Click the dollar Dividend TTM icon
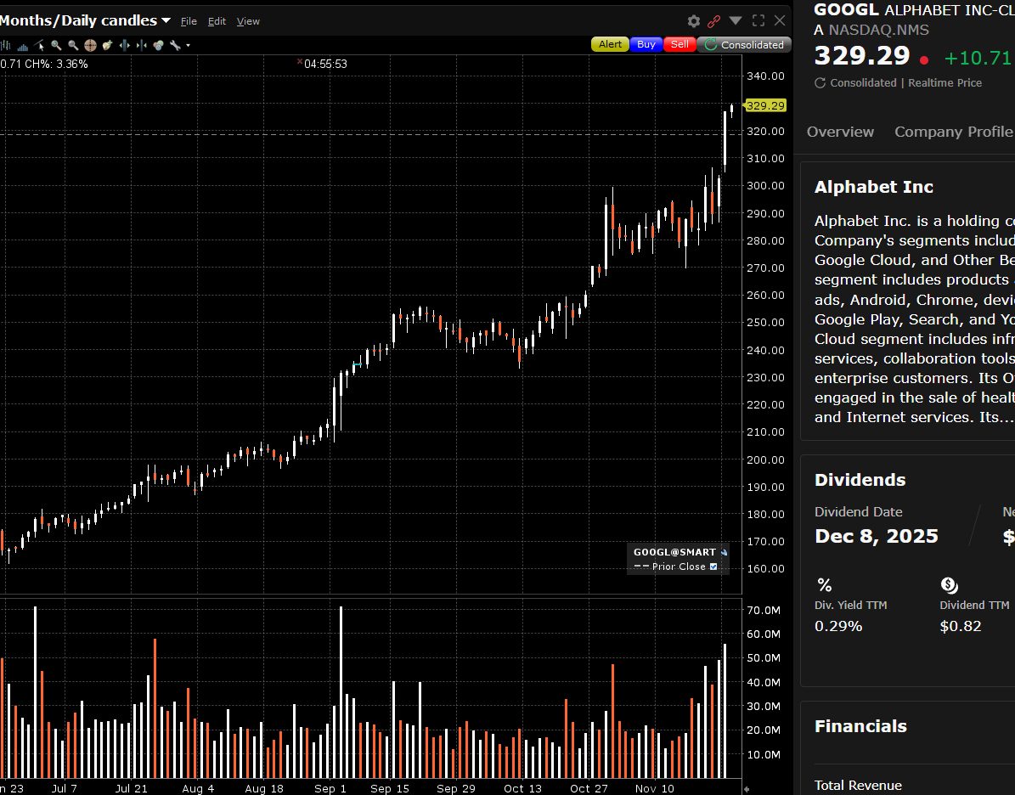The width and height of the screenshot is (1015, 795). click(949, 585)
